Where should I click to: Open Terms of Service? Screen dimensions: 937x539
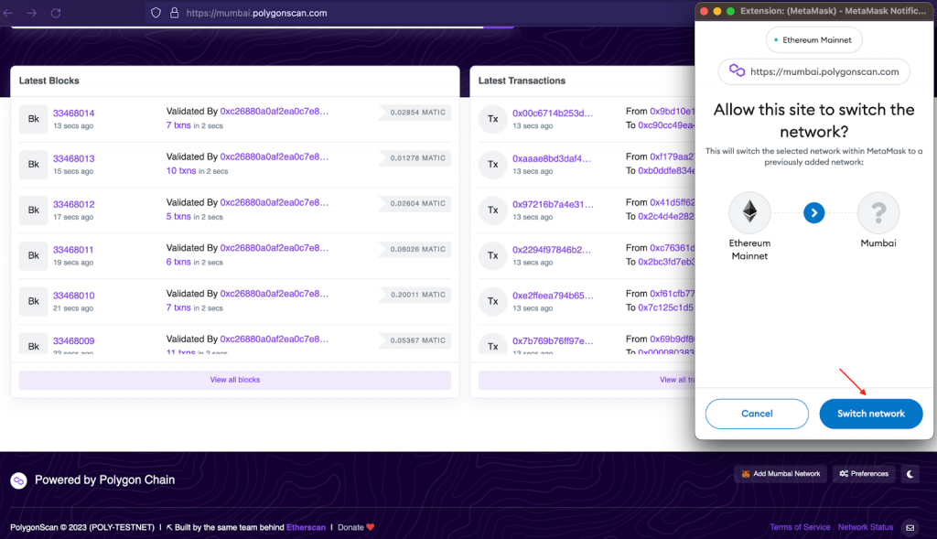[x=800, y=527]
